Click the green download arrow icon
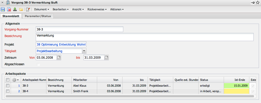261x103 pixels. click(15, 10)
